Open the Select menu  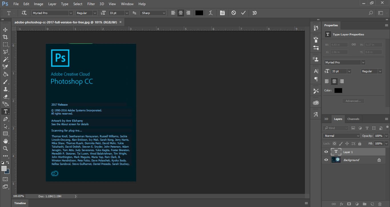coord(78,4)
